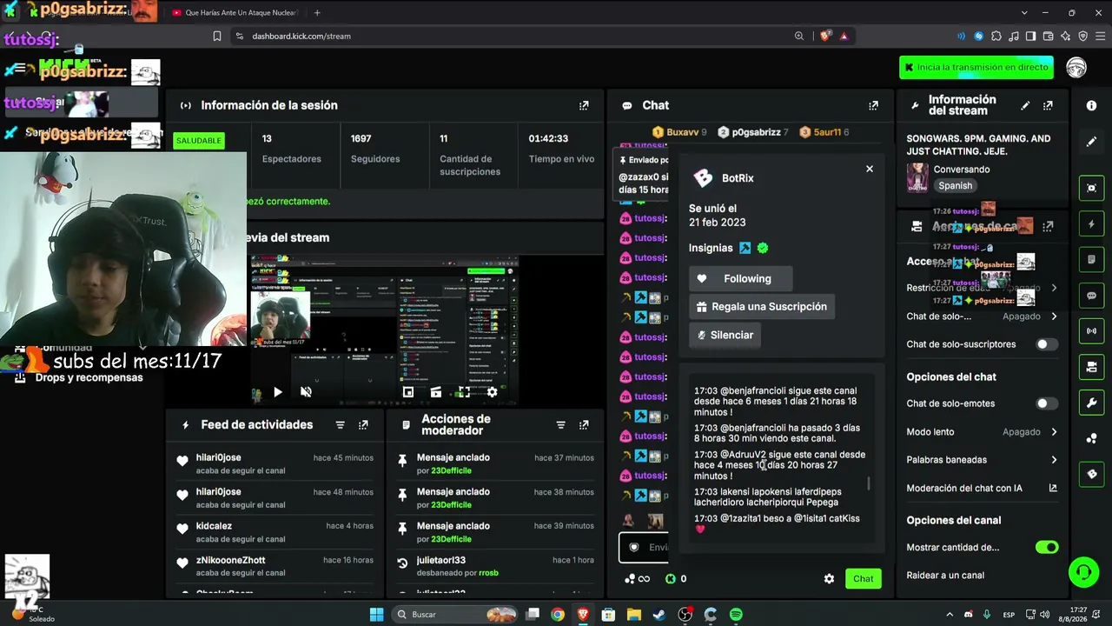The height and width of the screenshot is (626, 1112).
Task: Click the Brave Shields icon in the address bar
Action: click(824, 37)
